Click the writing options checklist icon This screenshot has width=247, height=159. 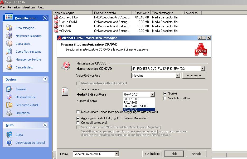tap(65, 92)
